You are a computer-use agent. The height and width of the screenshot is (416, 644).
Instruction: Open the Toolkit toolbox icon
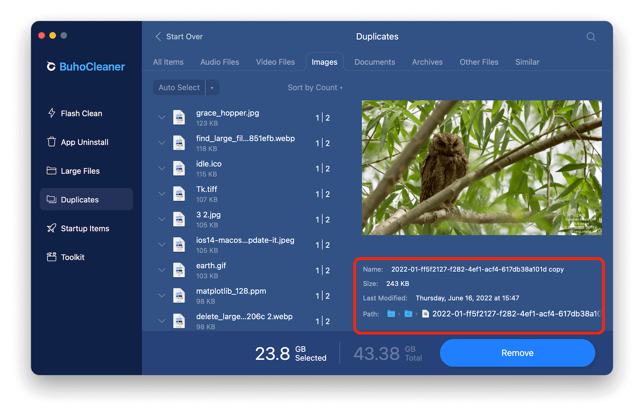click(52, 257)
